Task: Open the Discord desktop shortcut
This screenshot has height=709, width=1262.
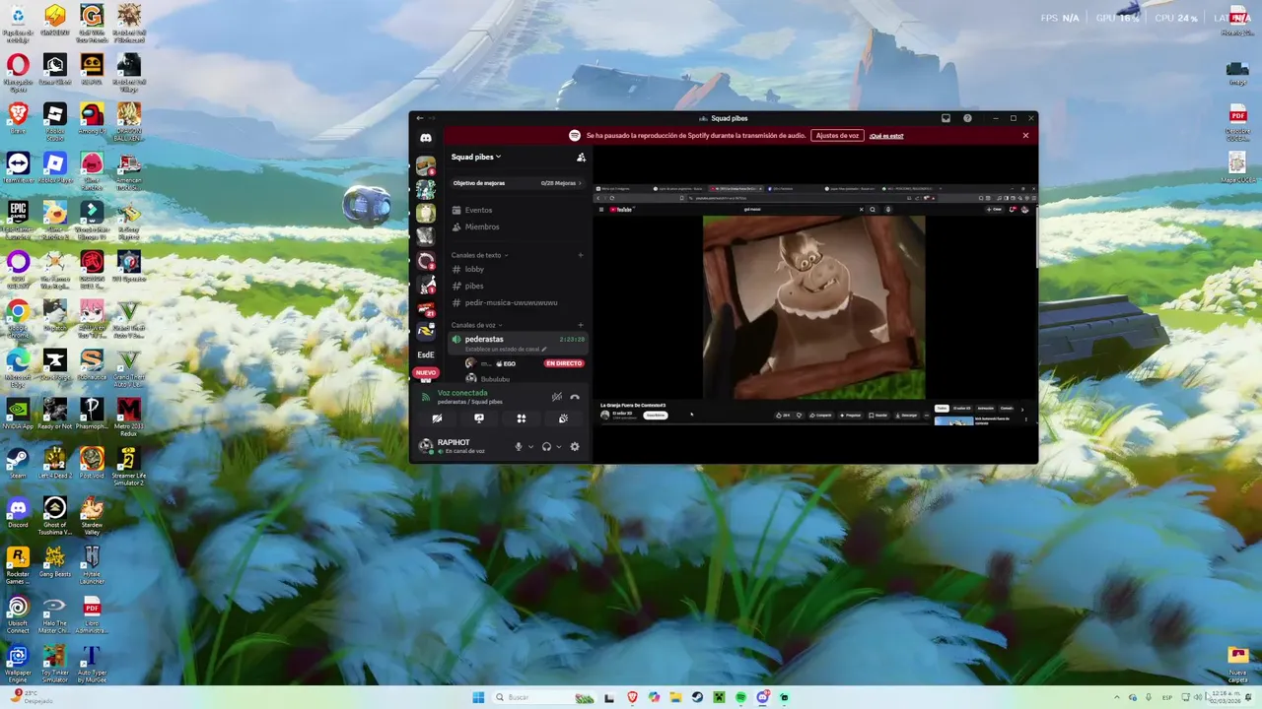Action: tap(17, 512)
